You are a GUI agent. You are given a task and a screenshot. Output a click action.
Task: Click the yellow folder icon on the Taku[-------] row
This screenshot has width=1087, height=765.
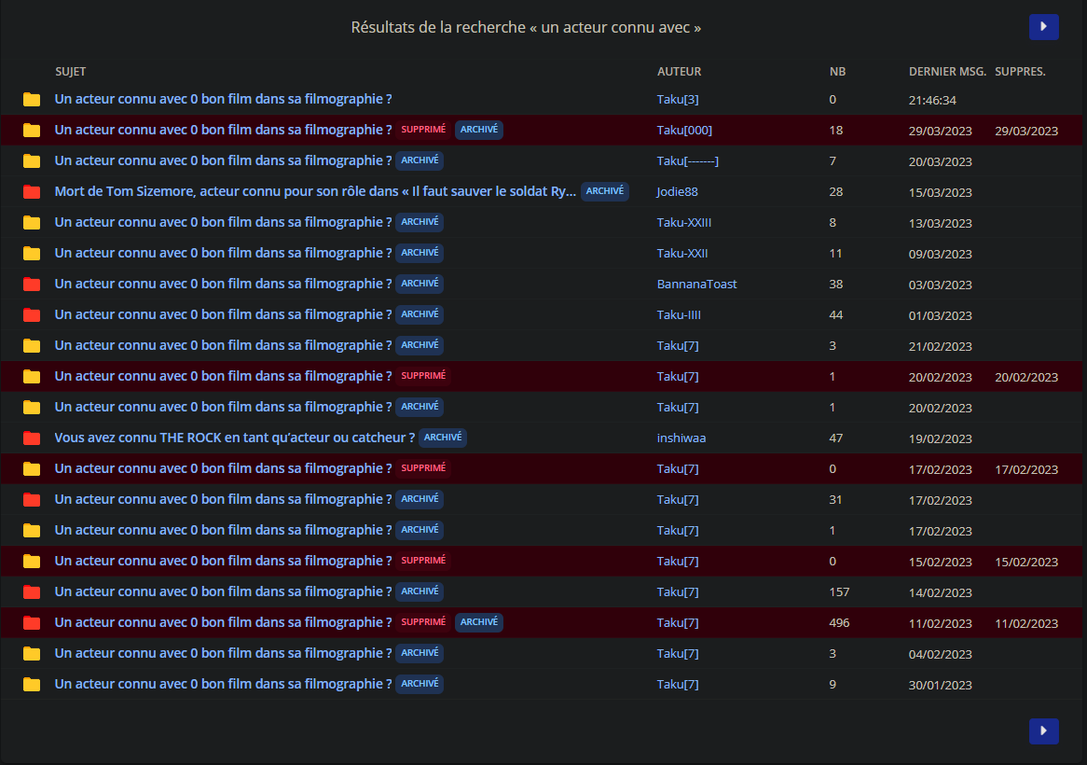point(31,160)
